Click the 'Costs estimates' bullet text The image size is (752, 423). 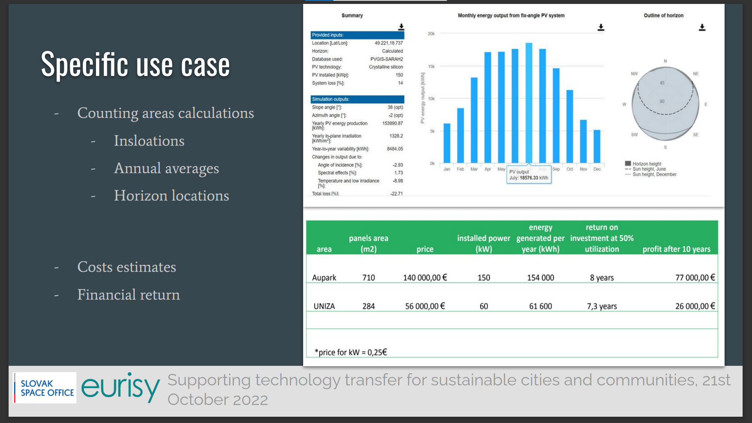(127, 267)
